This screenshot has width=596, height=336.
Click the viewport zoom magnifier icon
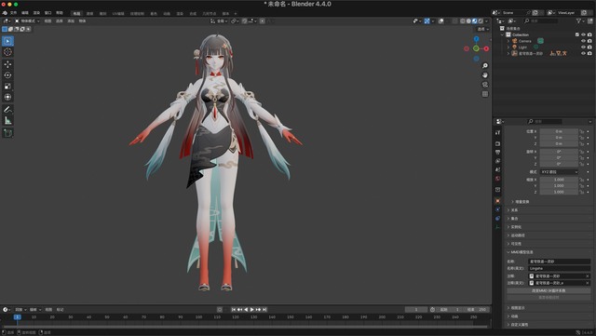click(x=485, y=66)
